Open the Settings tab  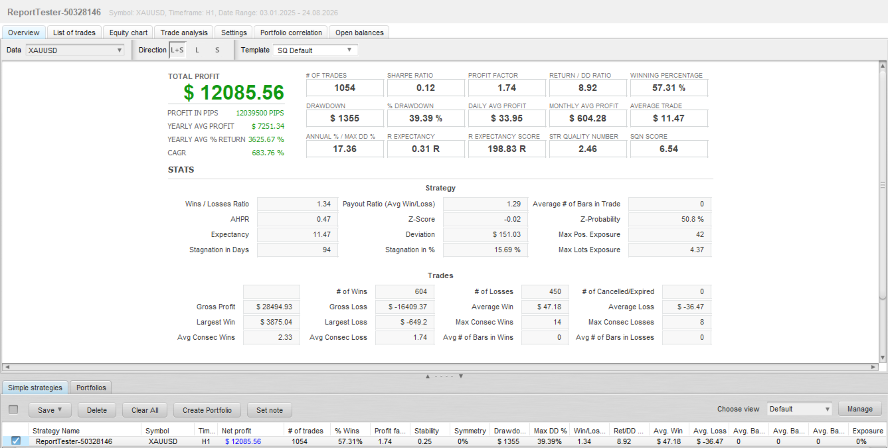point(234,33)
